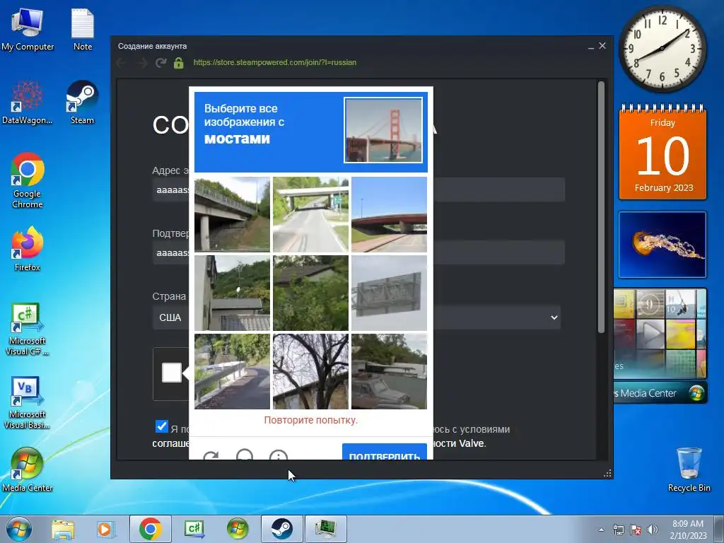
Task: Select captcha tile with guardrail road
Action: point(232,372)
